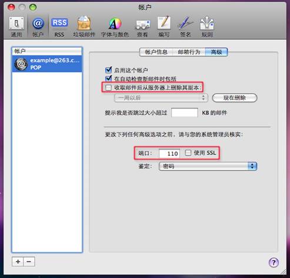Open the 编写 composing preferences icon
290x278 pixels.
pyautogui.click(x=164, y=26)
